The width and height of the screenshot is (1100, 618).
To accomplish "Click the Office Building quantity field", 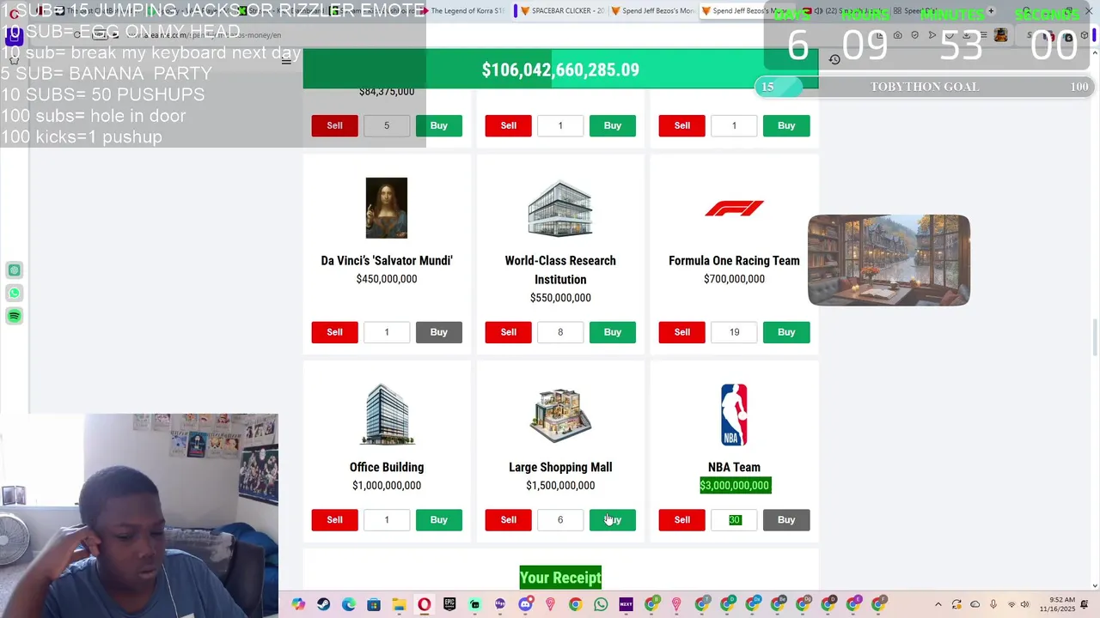I will pos(387,519).
